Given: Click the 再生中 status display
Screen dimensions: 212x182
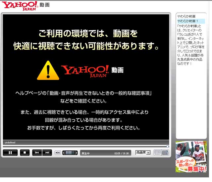Looking at the screenshot, I should tap(85, 153).
